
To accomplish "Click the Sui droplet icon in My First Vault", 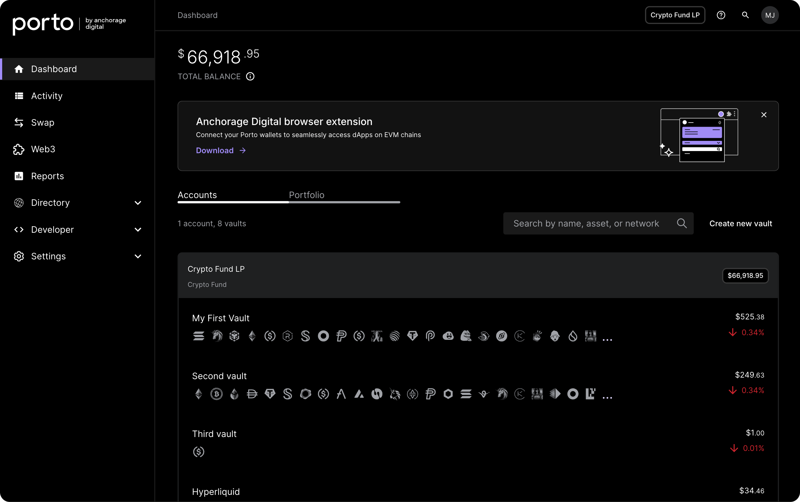I will point(573,336).
